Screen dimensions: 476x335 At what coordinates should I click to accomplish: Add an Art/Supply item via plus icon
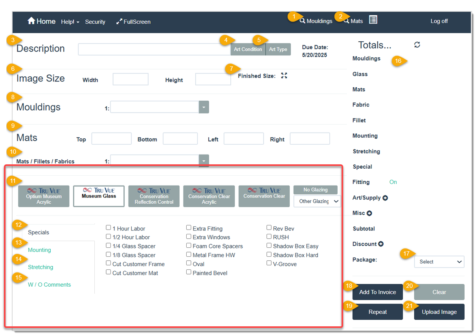[x=385, y=198]
